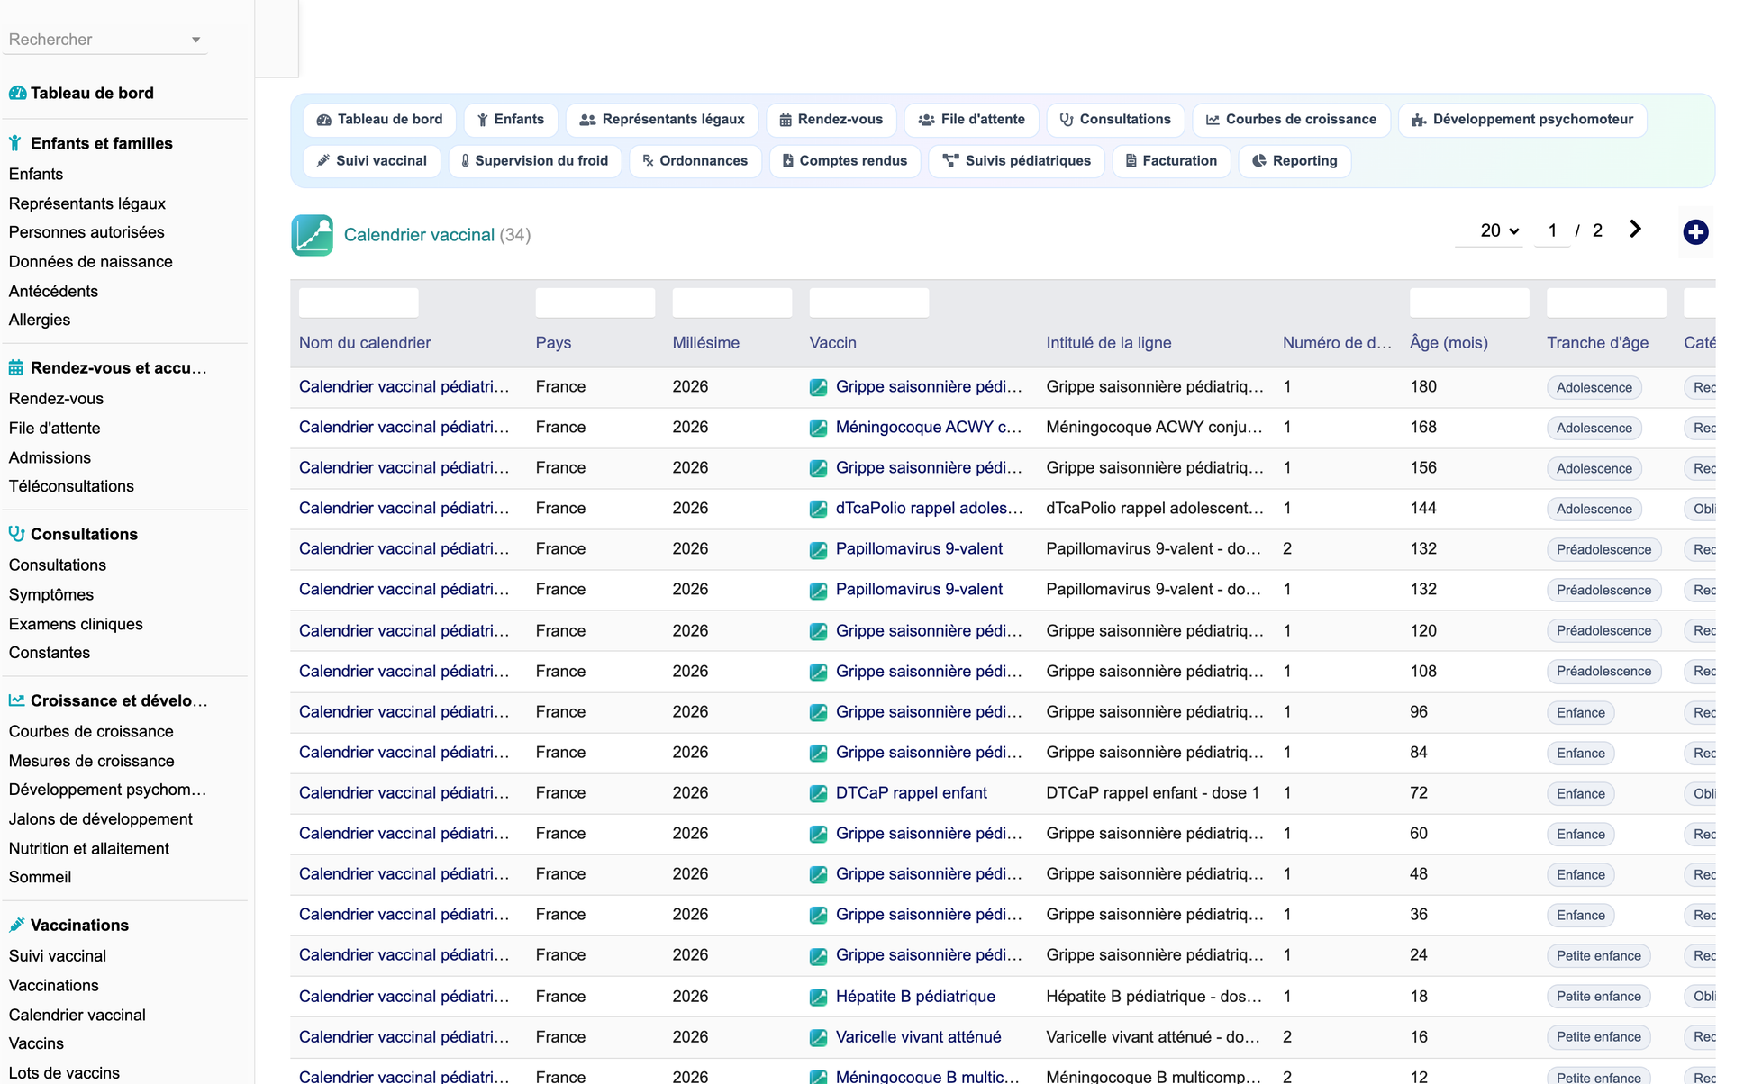Click the Enfants et familles sidebar icon
This screenshot has height=1084, width=1753.
pos(15,143)
